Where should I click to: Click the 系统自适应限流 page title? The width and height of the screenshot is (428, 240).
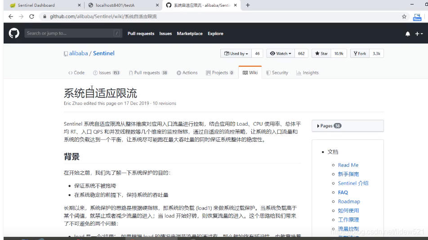(x=100, y=93)
